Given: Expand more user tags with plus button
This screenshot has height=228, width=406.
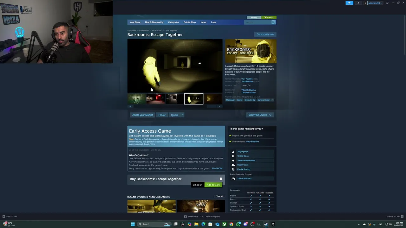Looking at the screenshot, I should tap(272, 100).
